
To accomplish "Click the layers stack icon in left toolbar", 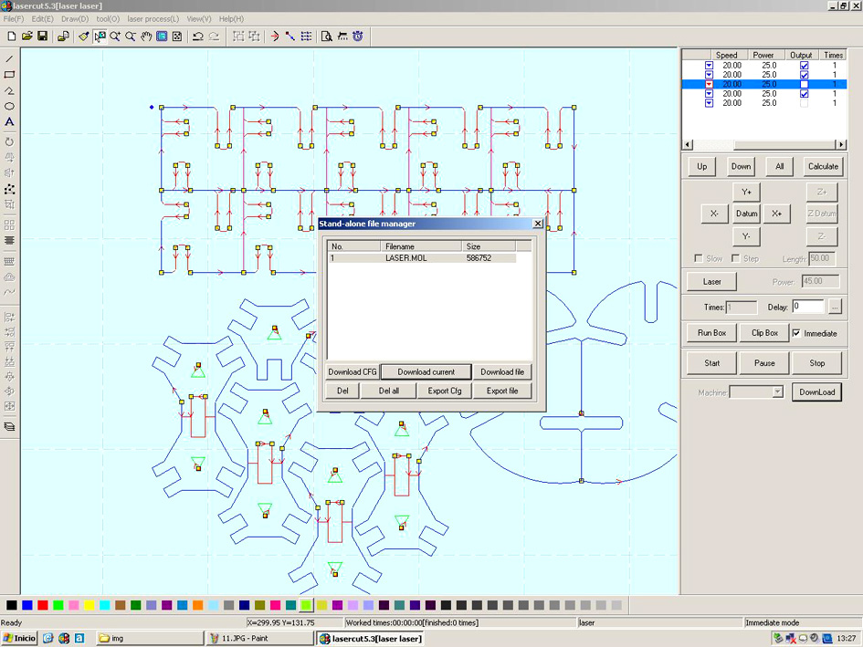I will pyautogui.click(x=9, y=427).
